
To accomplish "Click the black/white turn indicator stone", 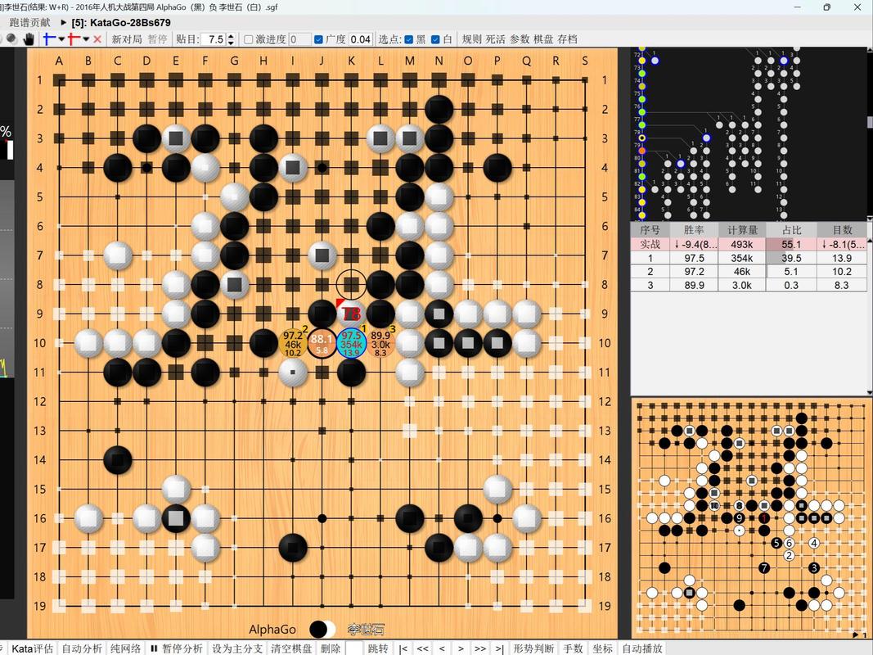I will point(322,630).
